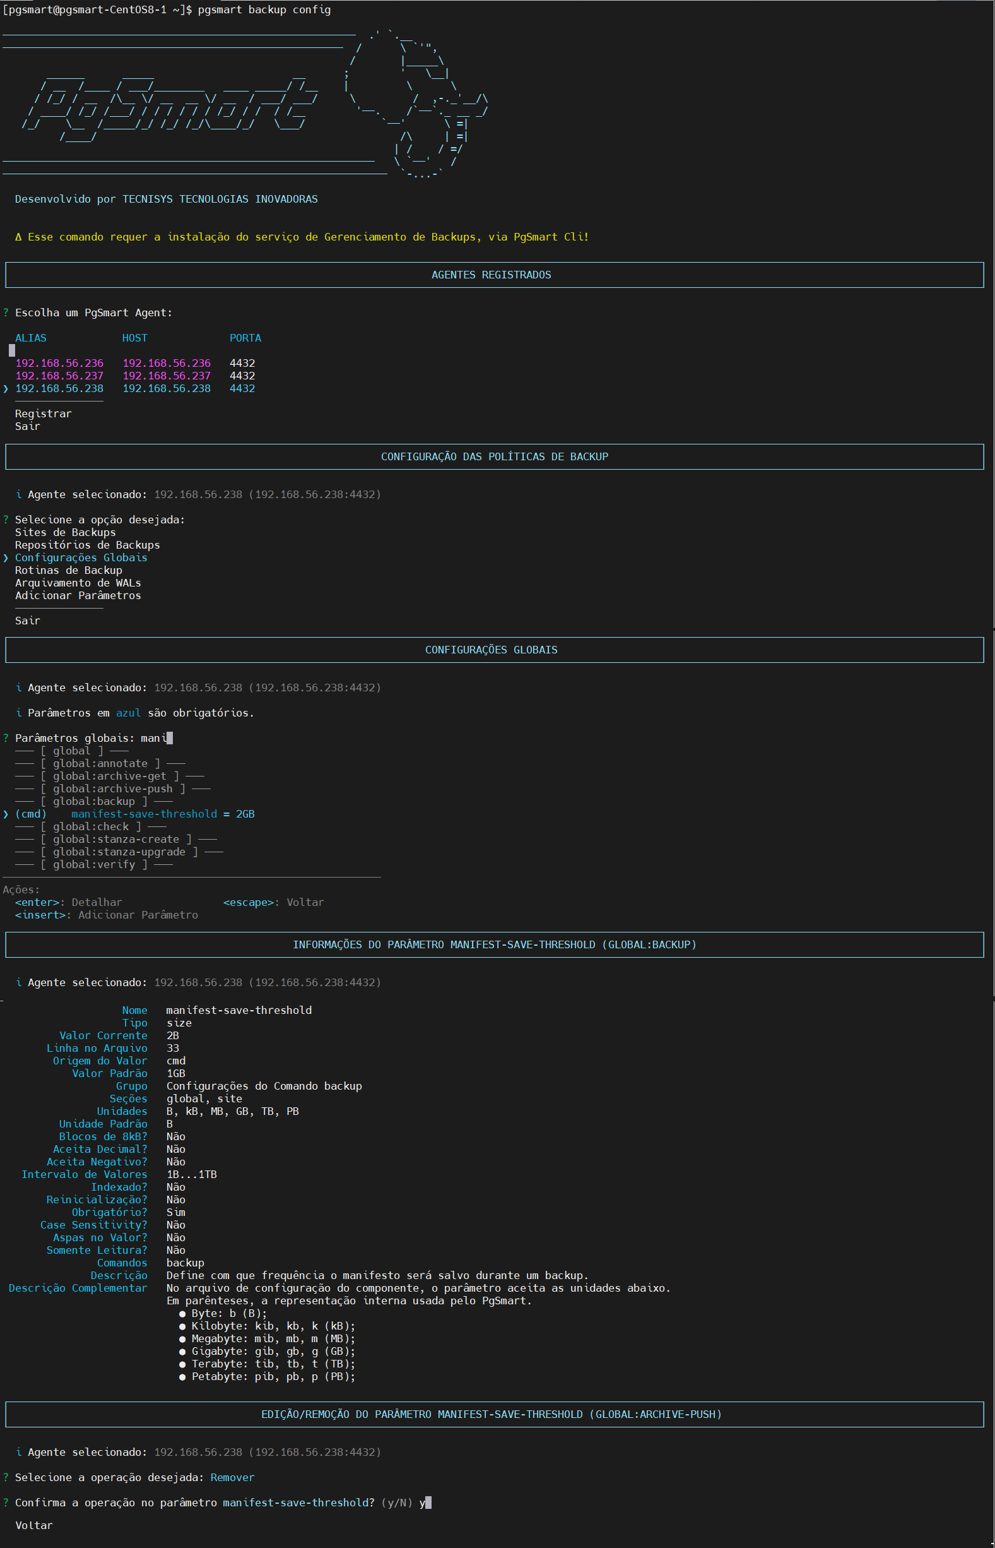Select global:annotate section row

[100, 763]
